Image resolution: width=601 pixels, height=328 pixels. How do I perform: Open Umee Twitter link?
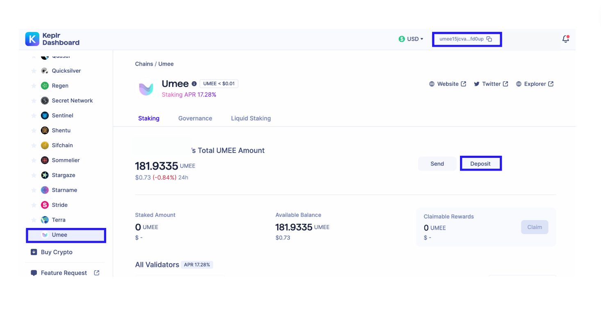[x=491, y=84]
